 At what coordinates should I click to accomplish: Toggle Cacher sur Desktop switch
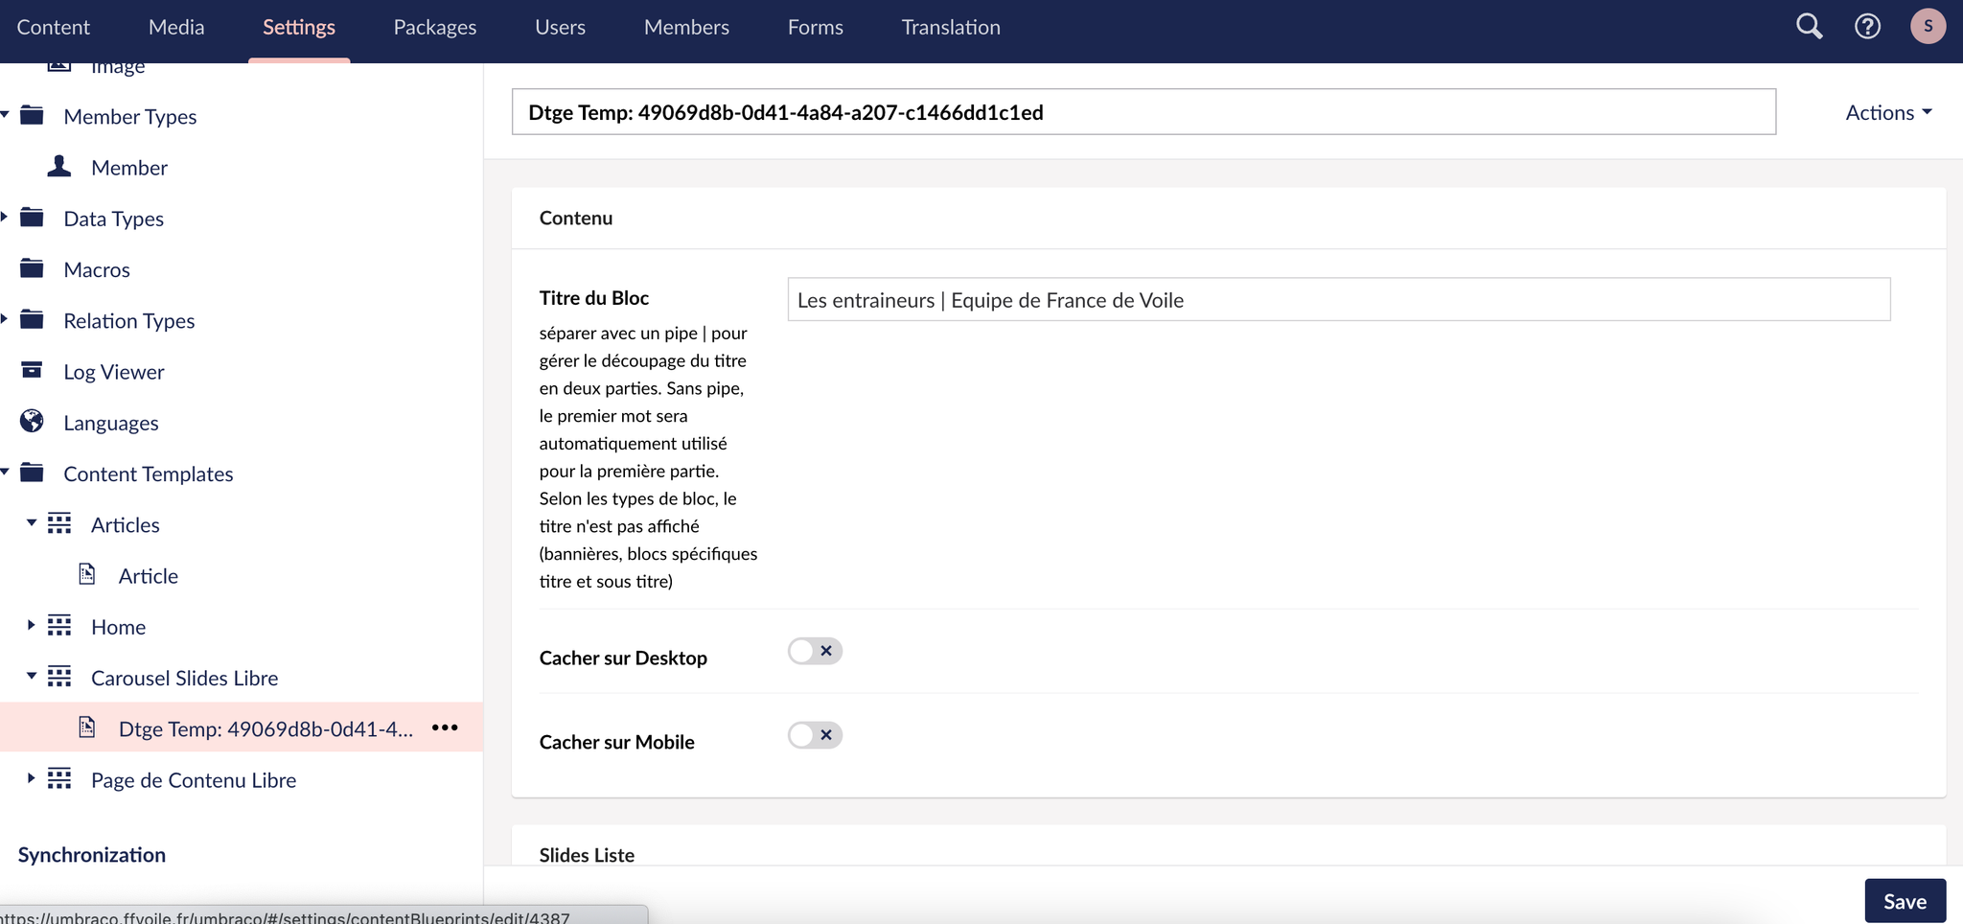click(815, 651)
